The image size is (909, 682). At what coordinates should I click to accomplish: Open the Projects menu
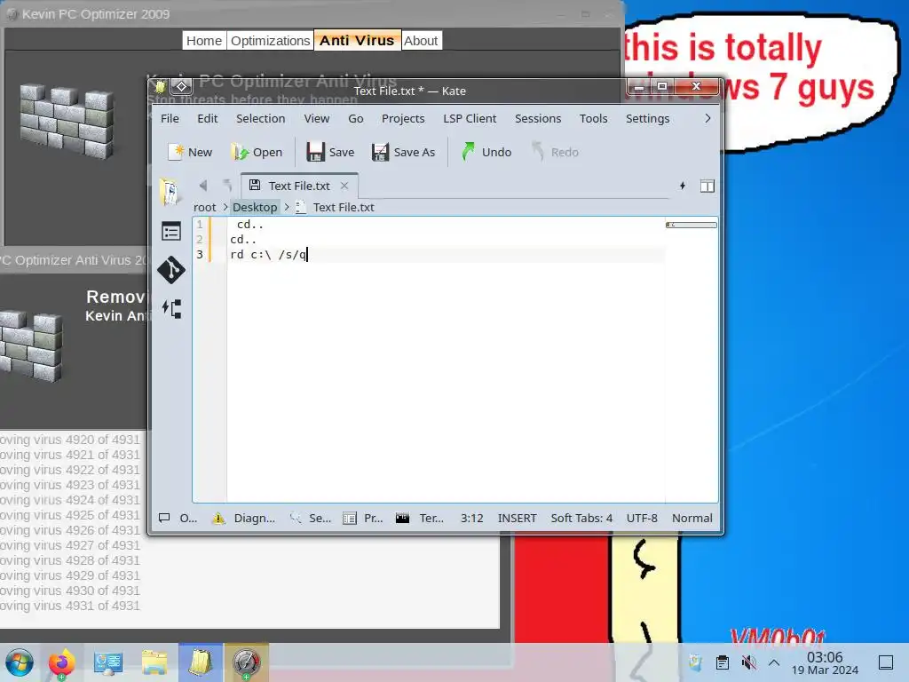403,118
